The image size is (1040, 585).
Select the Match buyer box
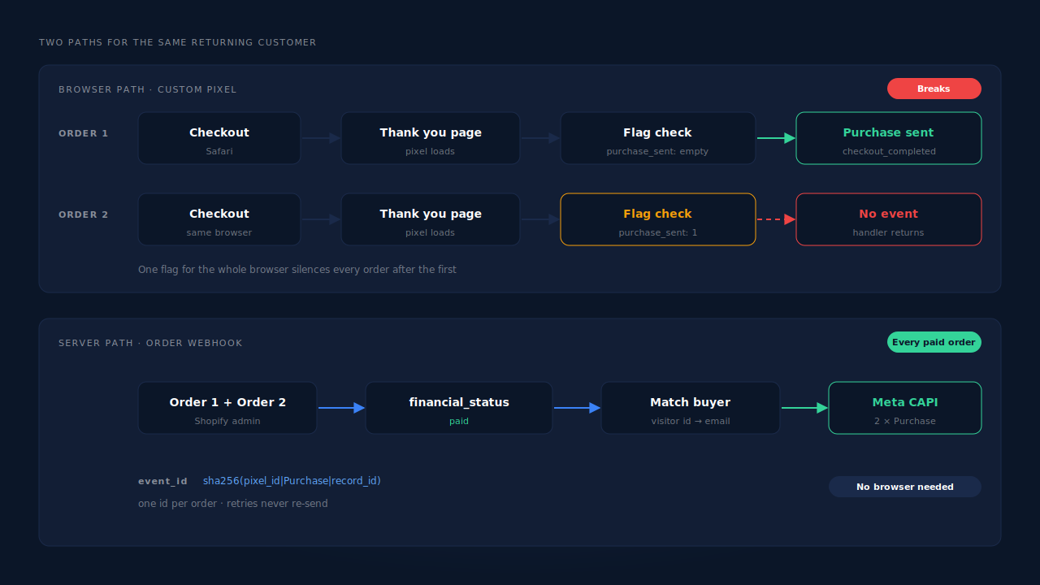(691, 408)
